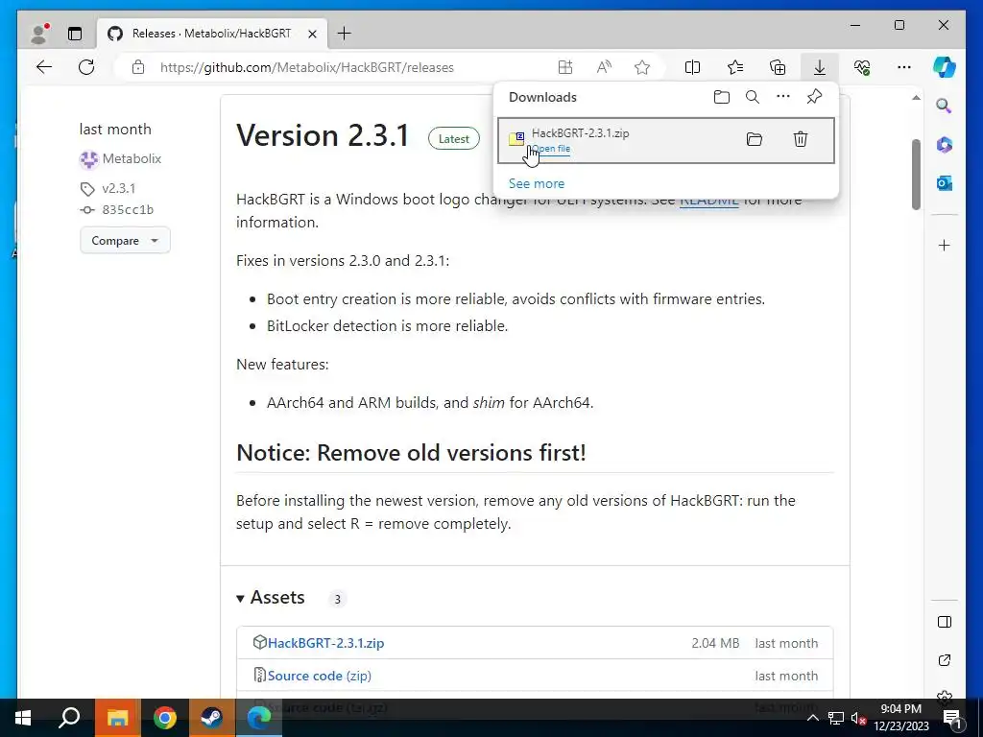Open Outlook sidebar icon
The height and width of the screenshot is (737, 983).
(x=945, y=183)
